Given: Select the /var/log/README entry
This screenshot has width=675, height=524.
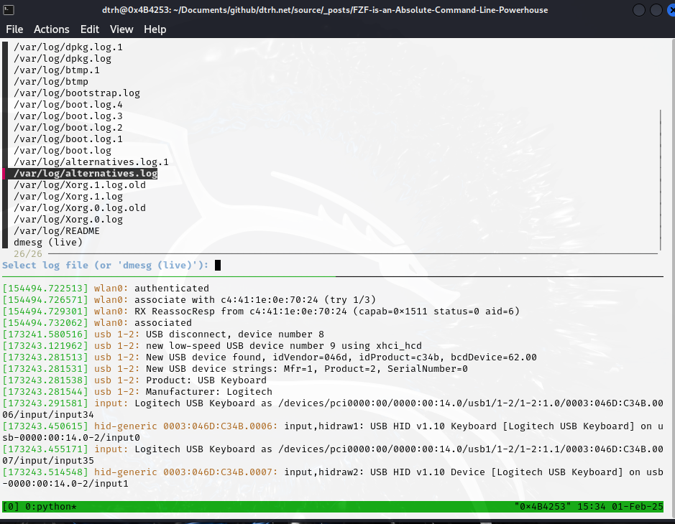Looking at the screenshot, I should pyautogui.click(x=56, y=231).
